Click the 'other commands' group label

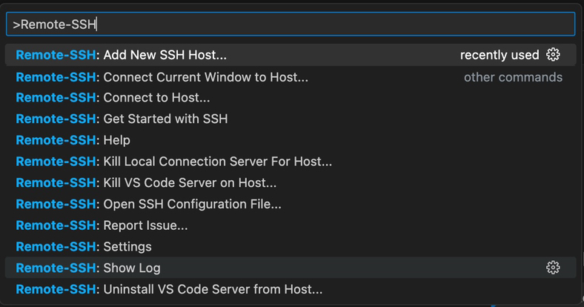tap(513, 77)
